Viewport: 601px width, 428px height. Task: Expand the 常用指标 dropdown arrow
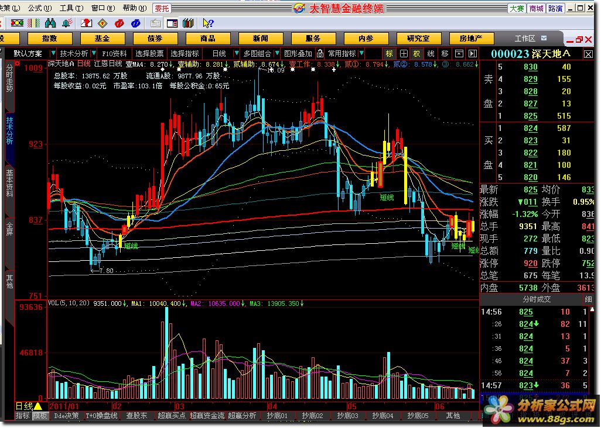pyautogui.click(x=361, y=53)
